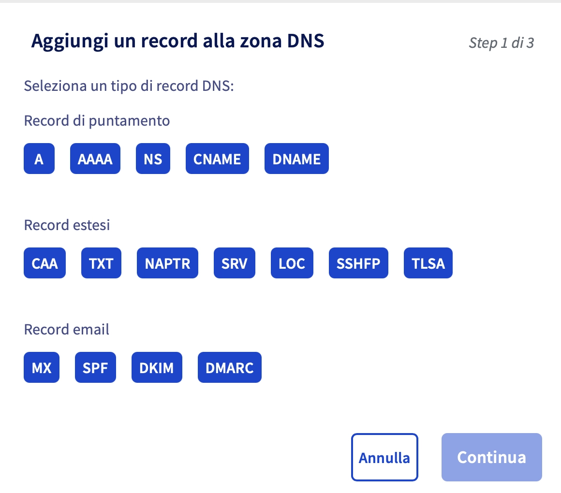561x493 pixels.
Task: Select the SSHFP record type
Action: 358,263
